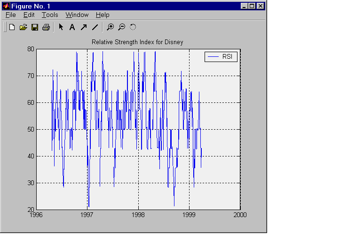Activate the Rotate 3D tool
The height and width of the screenshot is (234, 348).
pos(133,27)
